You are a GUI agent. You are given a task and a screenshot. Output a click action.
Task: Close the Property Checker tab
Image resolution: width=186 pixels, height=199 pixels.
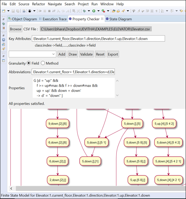102,19
